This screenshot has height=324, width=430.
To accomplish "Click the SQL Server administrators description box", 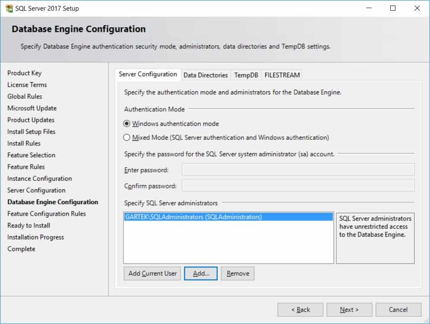I will tap(375, 238).
